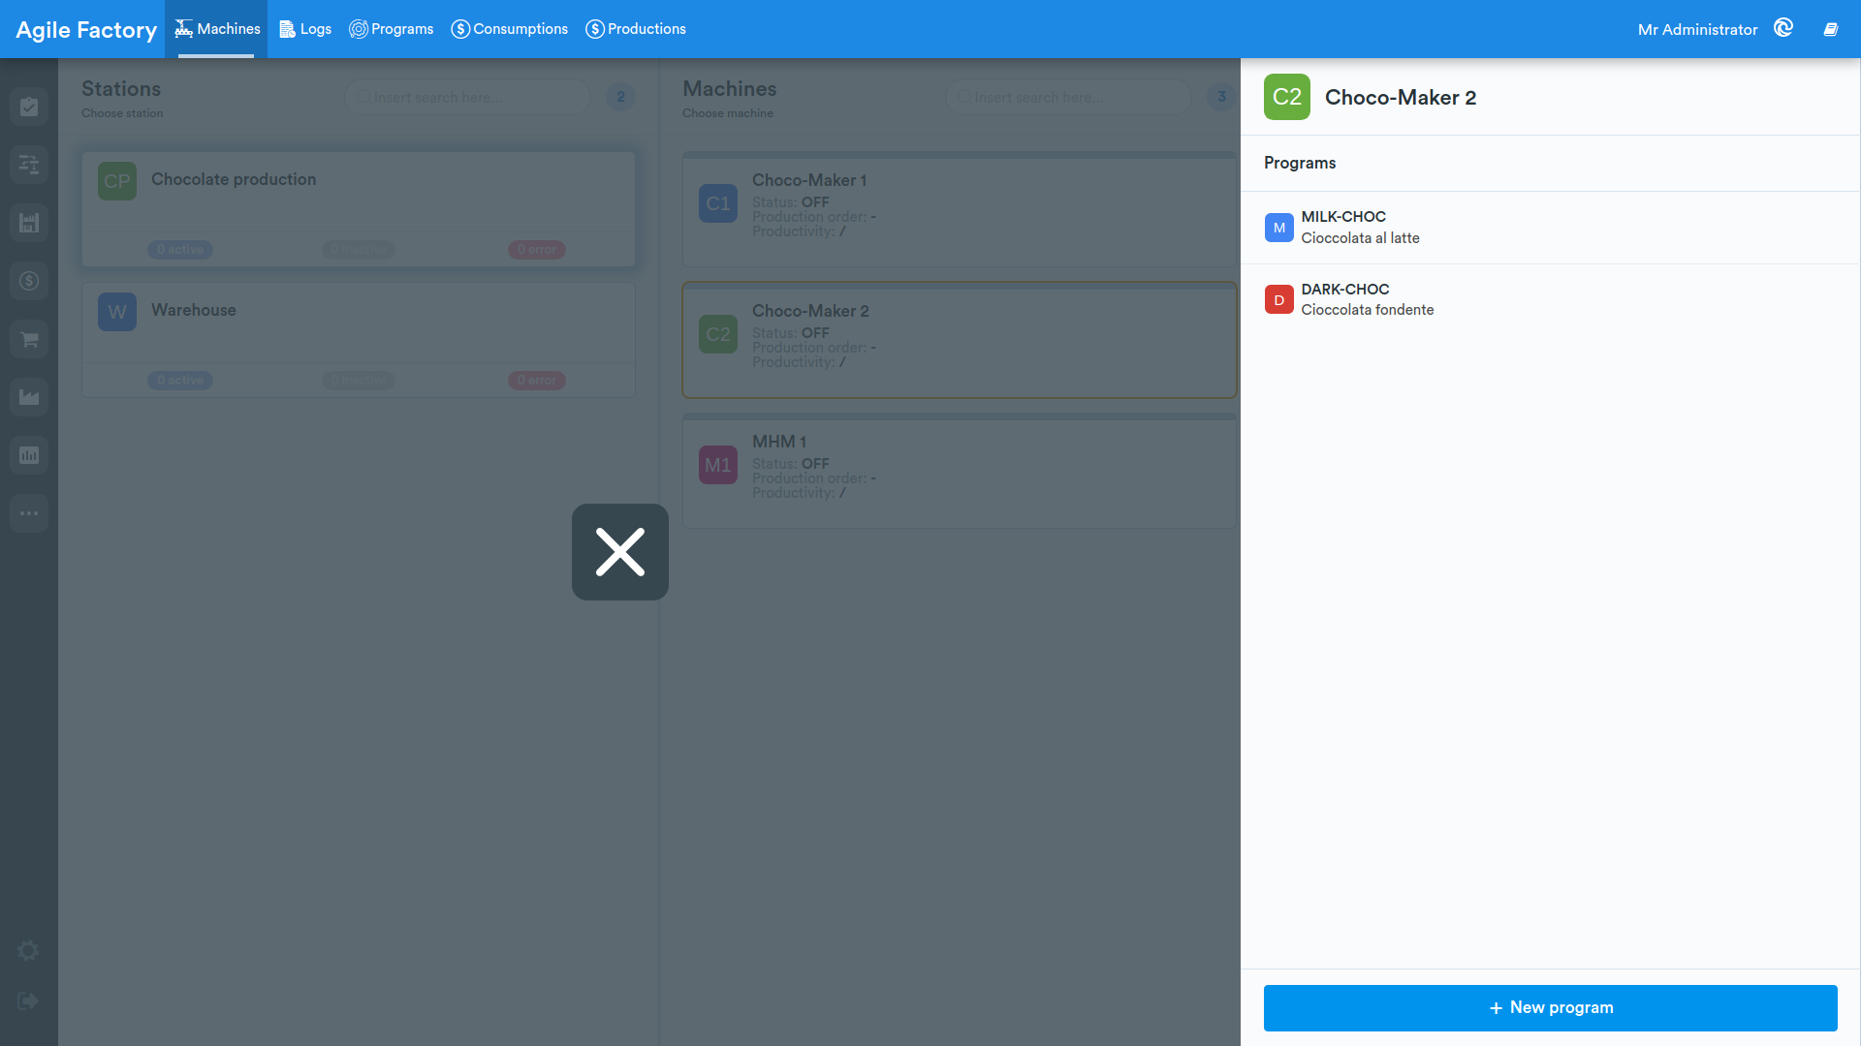Go to the Productions tab
The image size is (1861, 1046).
tap(636, 29)
